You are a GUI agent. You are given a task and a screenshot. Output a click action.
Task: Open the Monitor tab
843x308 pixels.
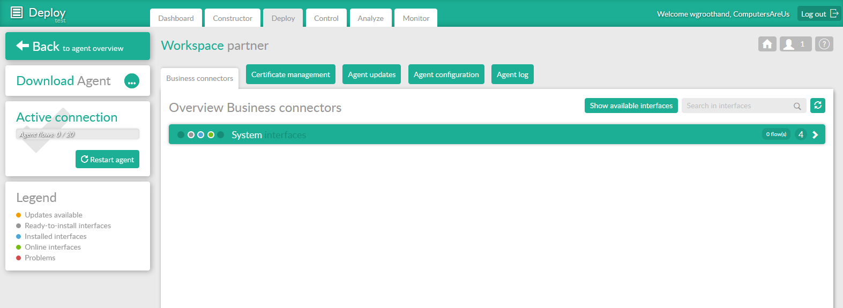coord(416,18)
